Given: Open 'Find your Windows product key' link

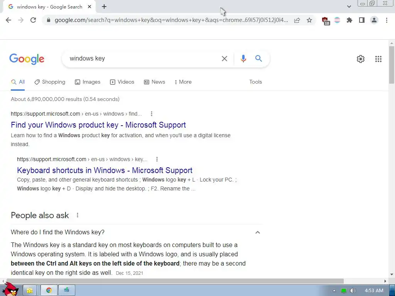Looking at the screenshot, I should [x=98, y=125].
